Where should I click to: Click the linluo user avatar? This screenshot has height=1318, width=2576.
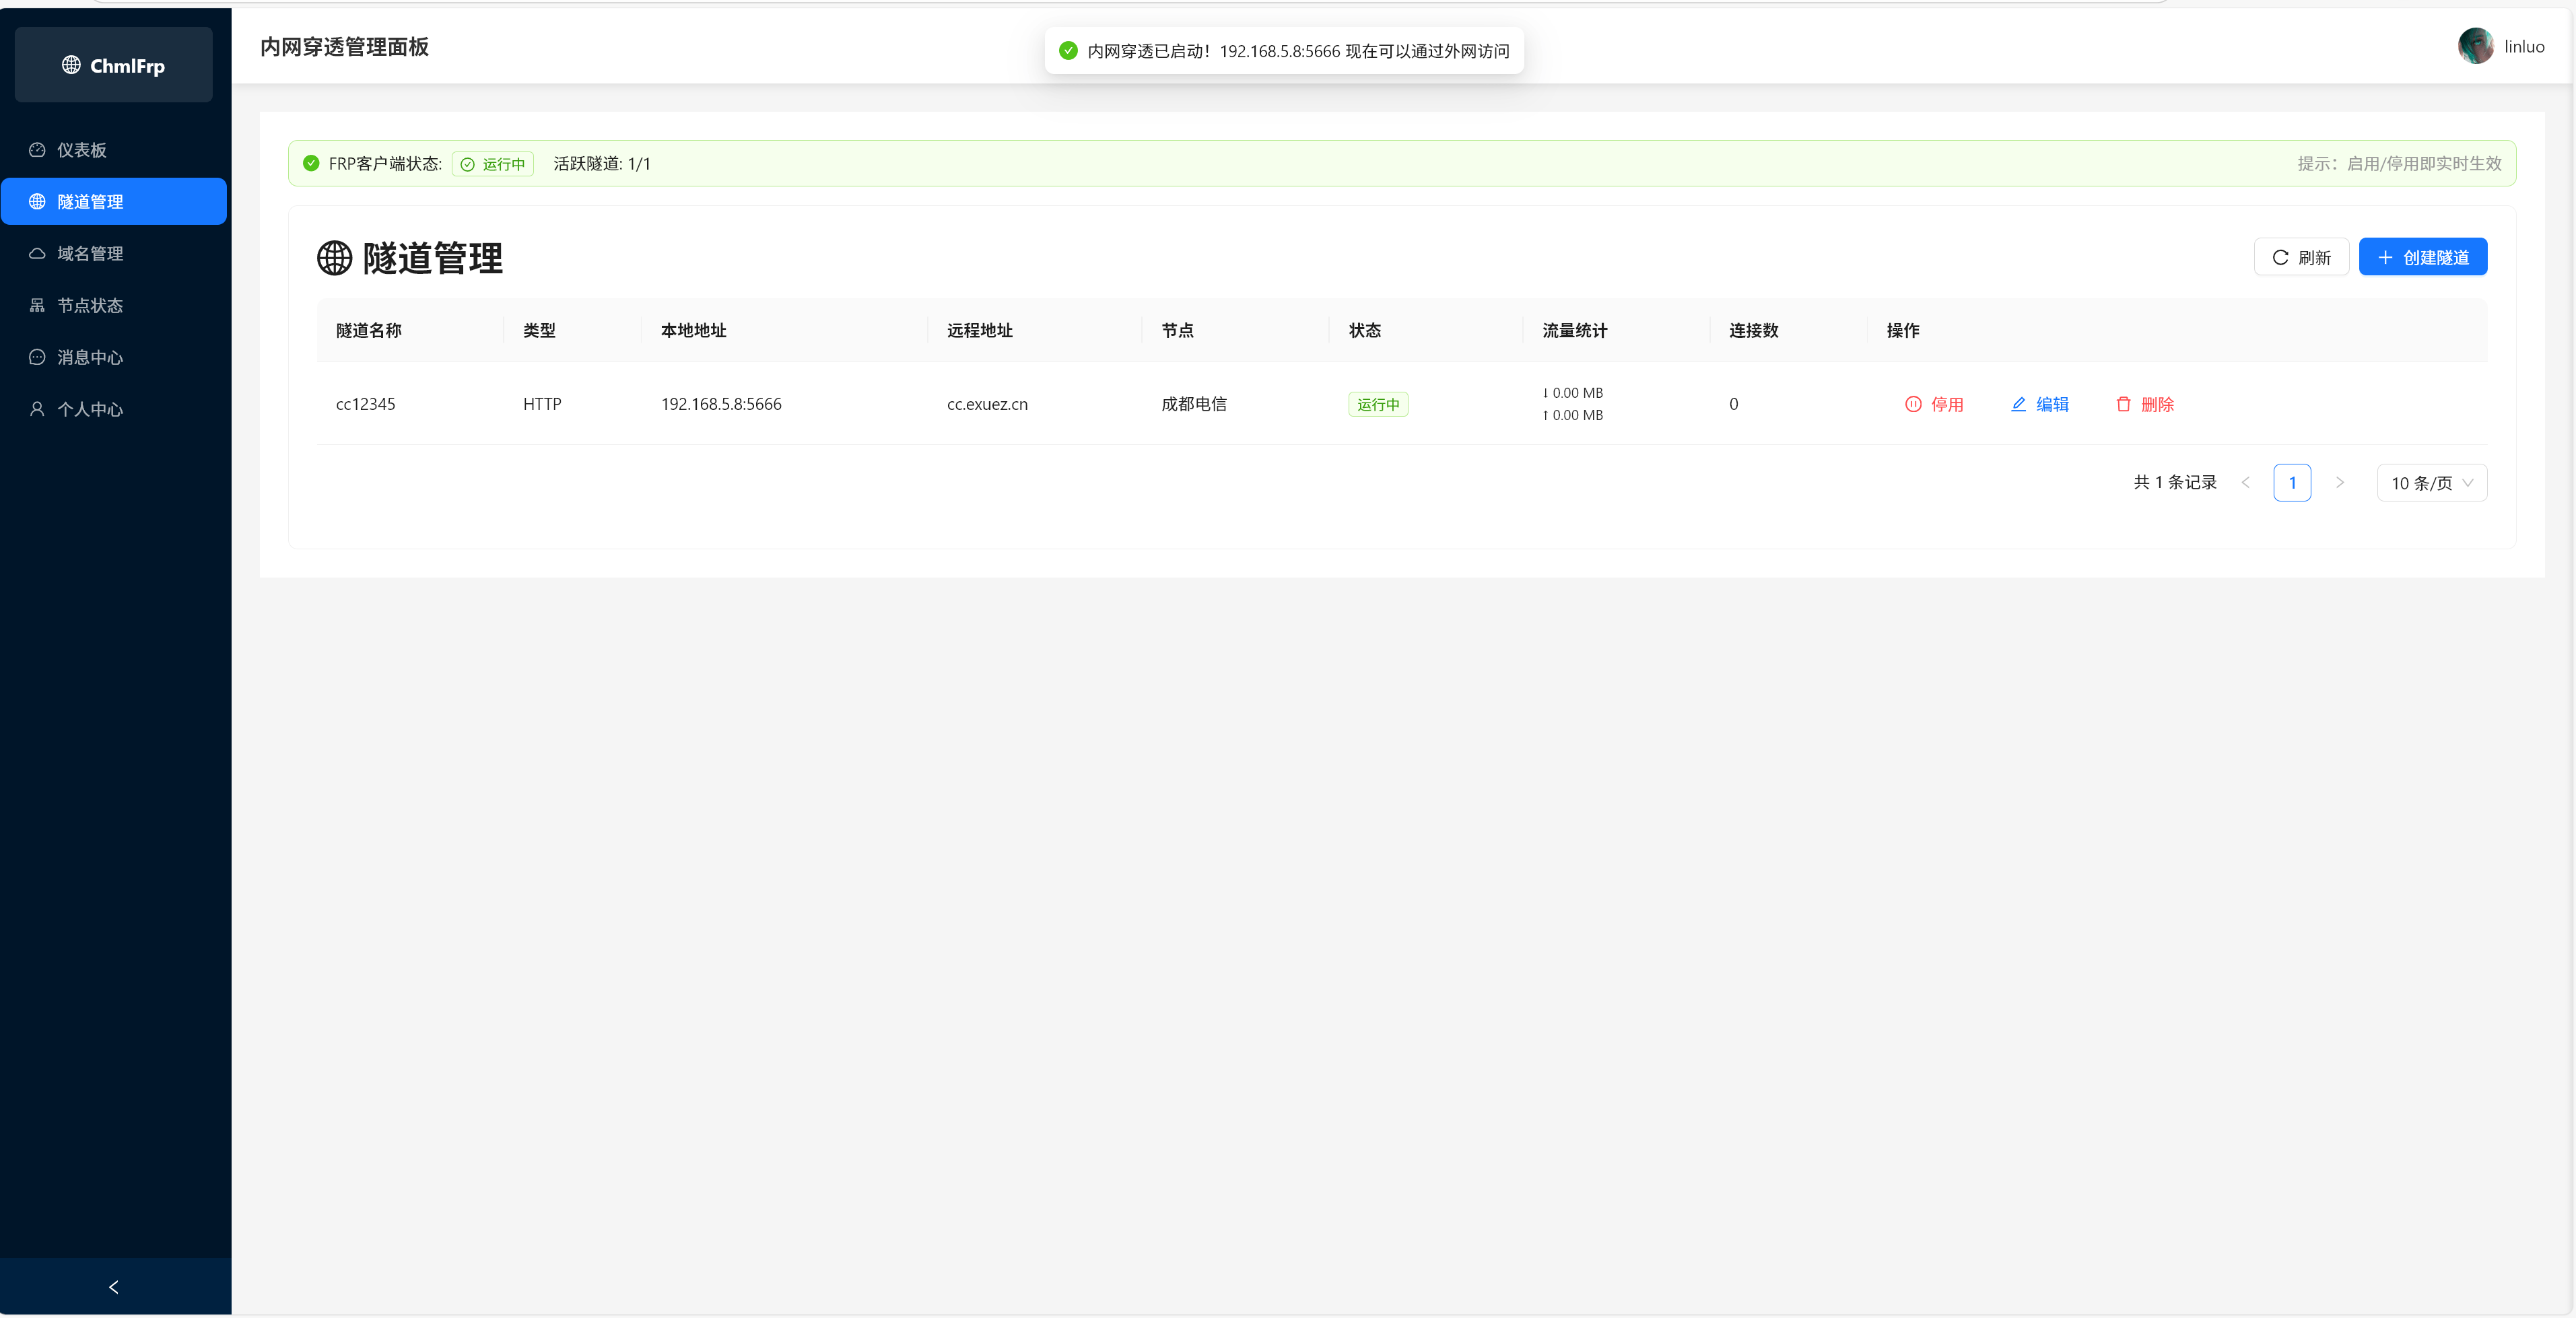2475,46
